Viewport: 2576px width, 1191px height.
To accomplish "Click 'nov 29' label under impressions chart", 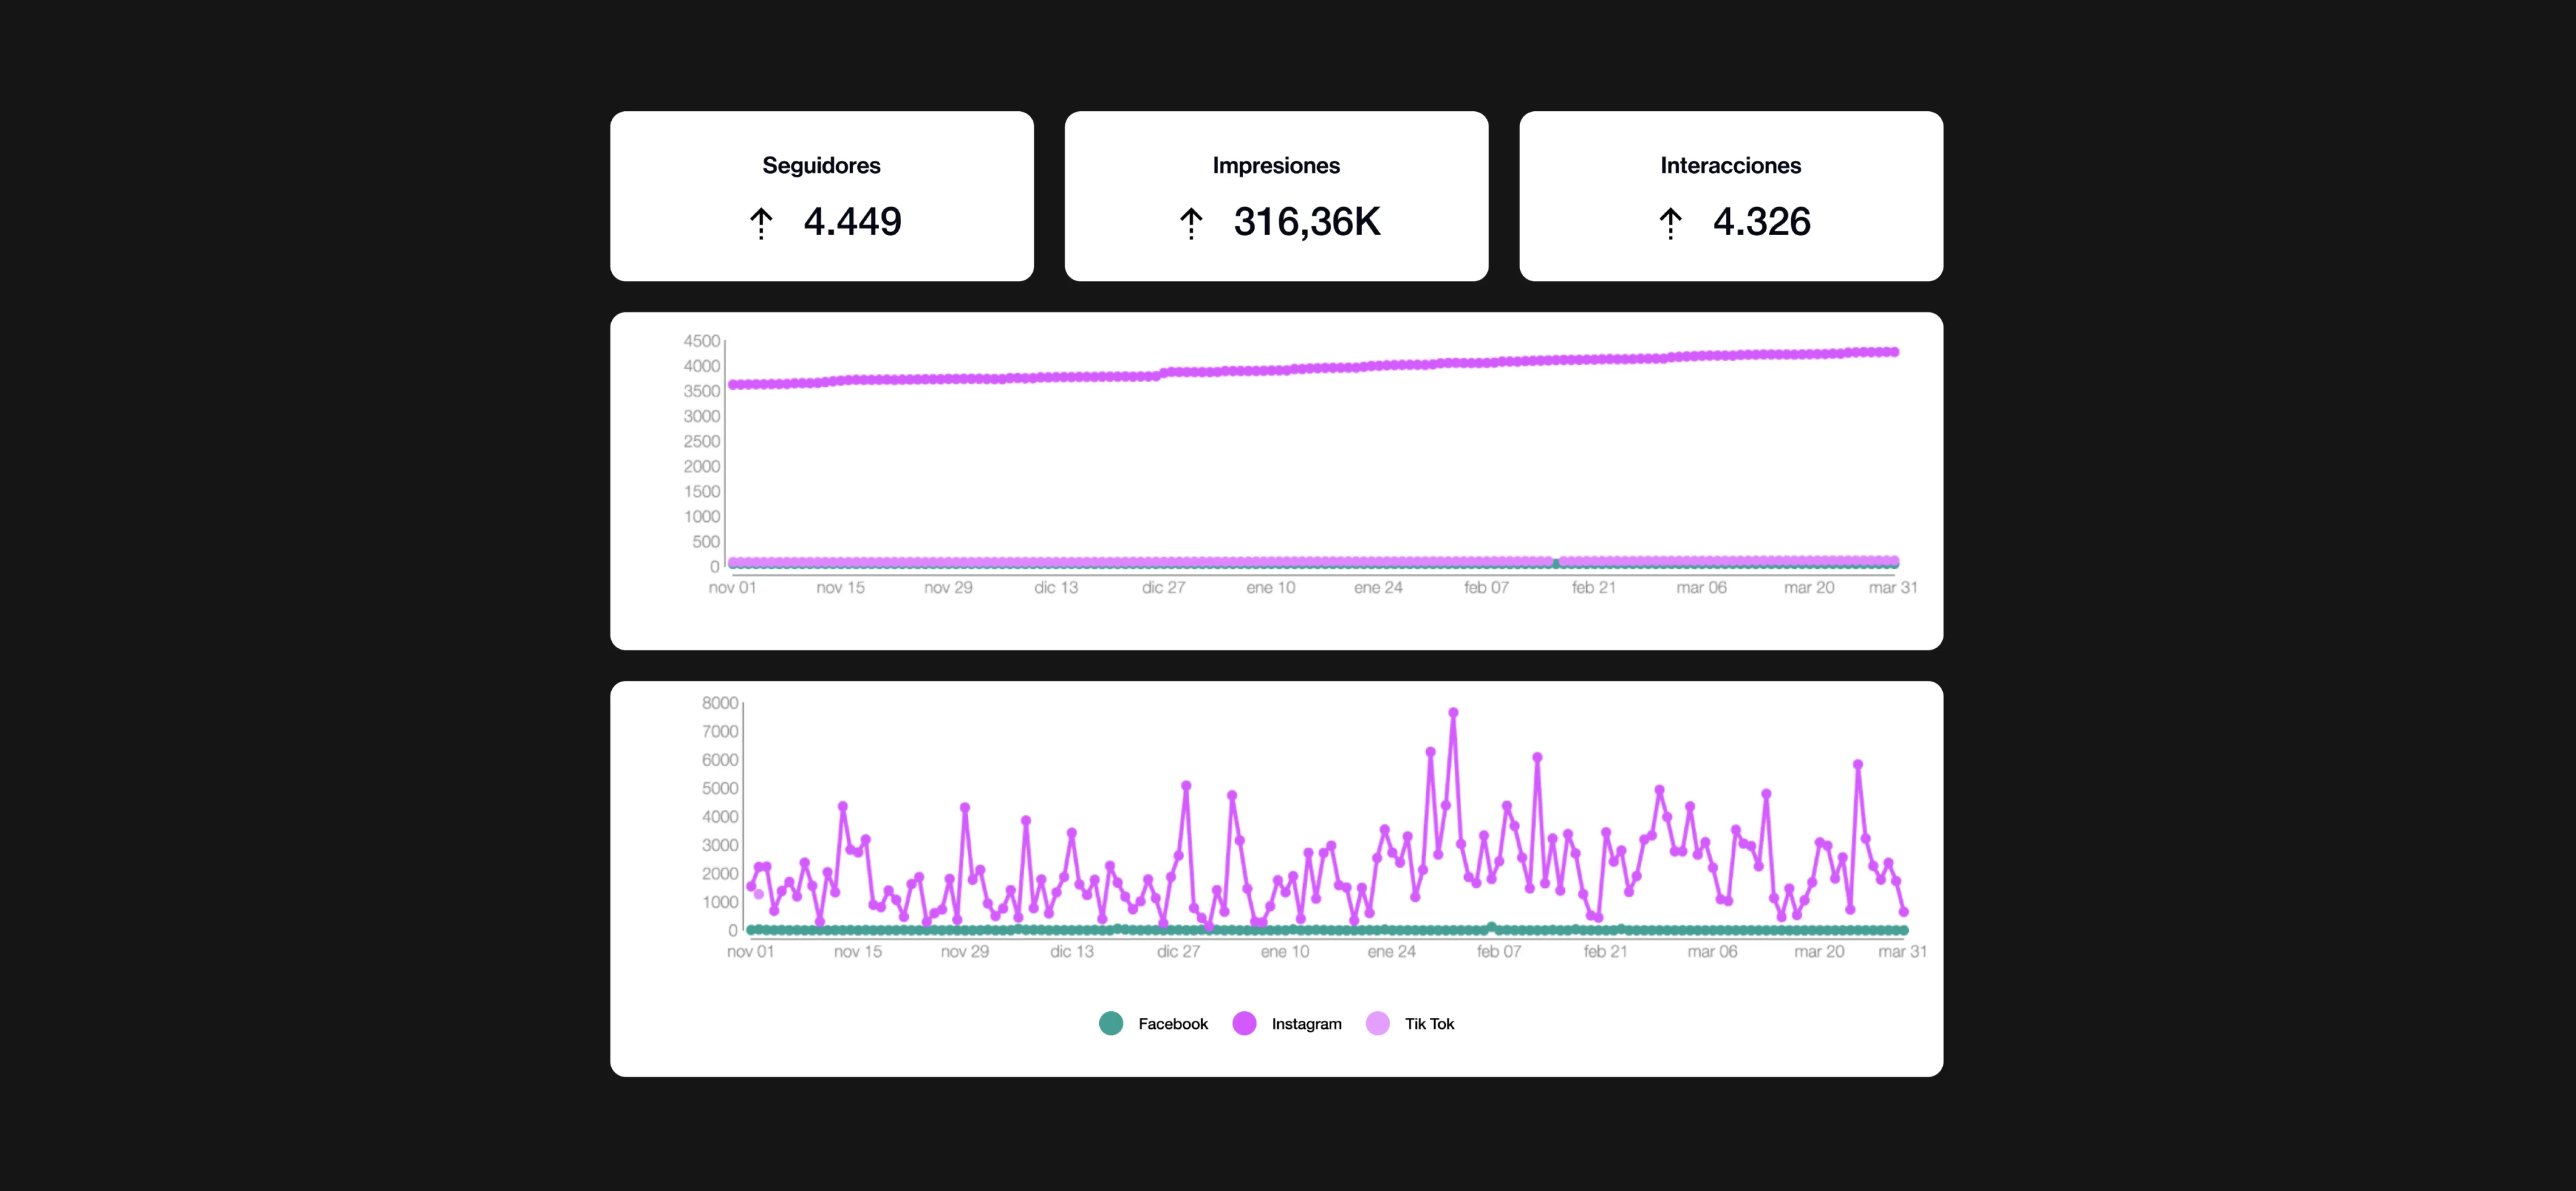I will pyautogui.click(x=964, y=952).
